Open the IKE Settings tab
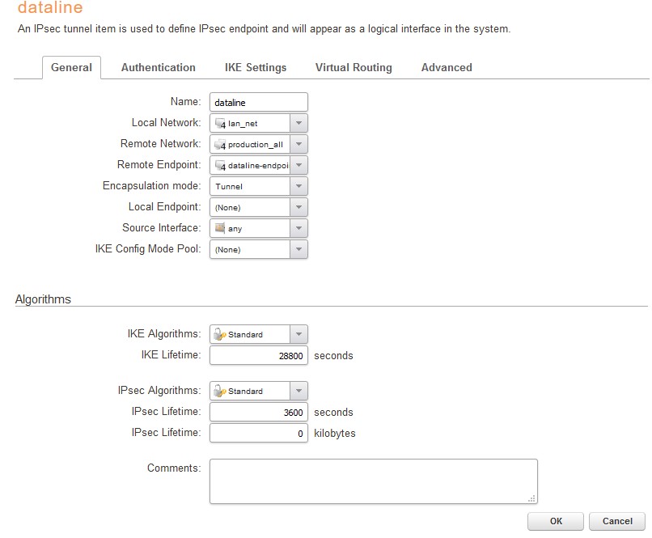Viewport: 652px width, 538px height. point(256,67)
